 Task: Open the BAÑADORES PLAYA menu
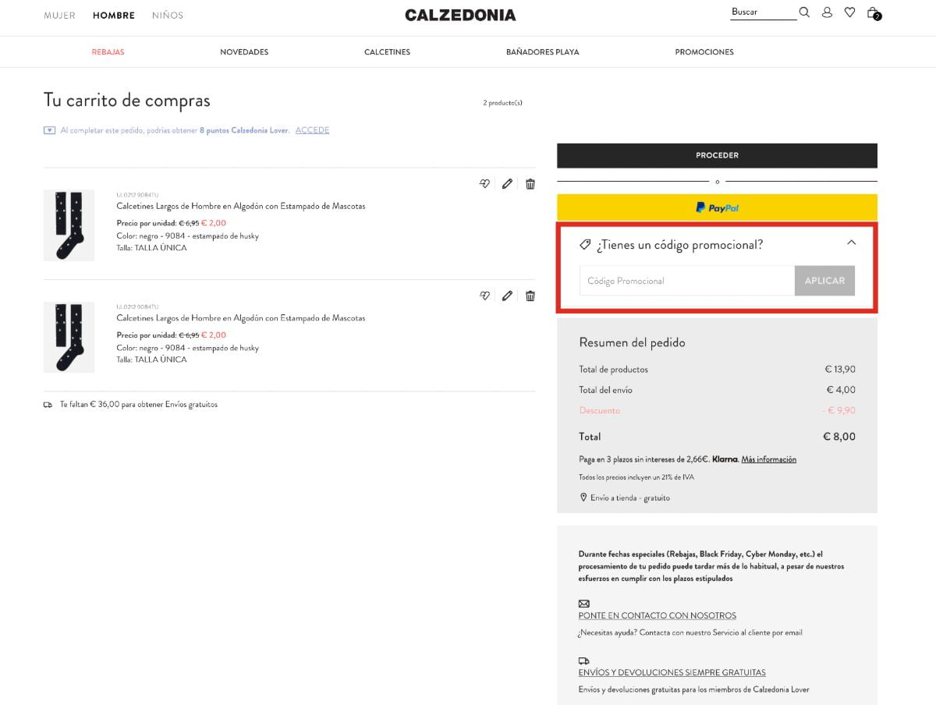[x=543, y=52]
